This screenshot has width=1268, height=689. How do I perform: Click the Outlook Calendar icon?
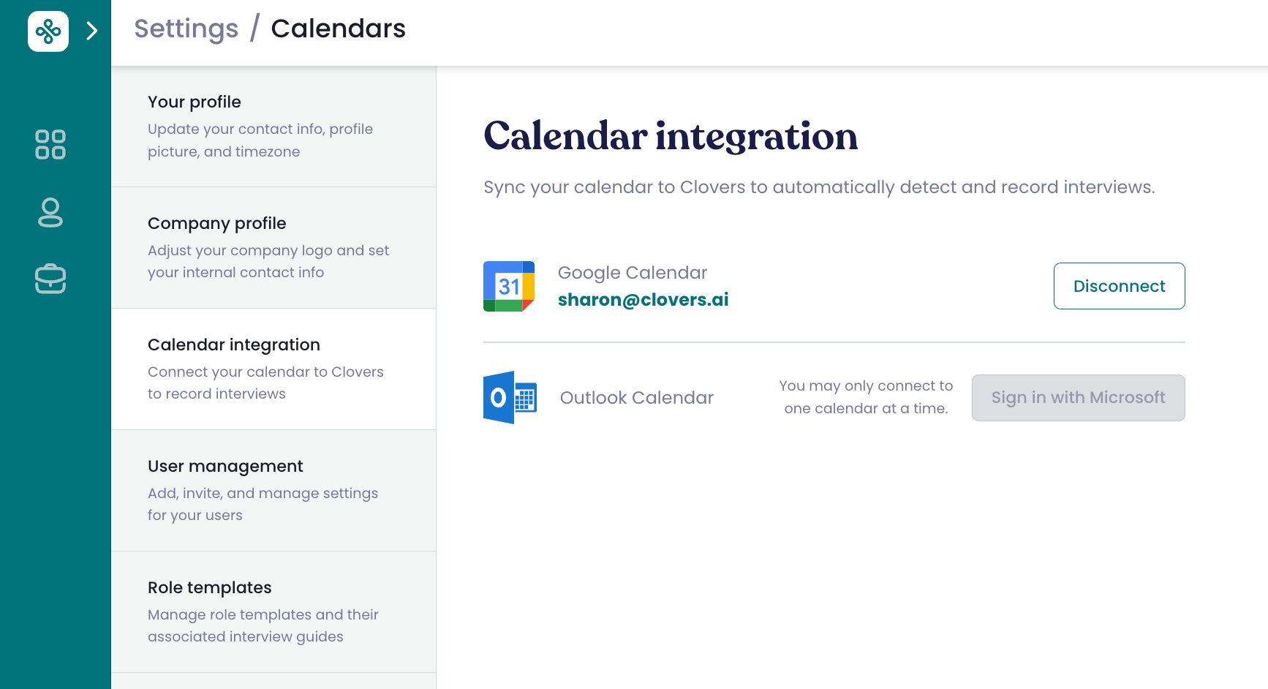510,397
